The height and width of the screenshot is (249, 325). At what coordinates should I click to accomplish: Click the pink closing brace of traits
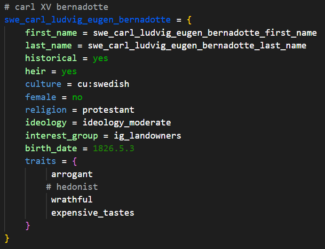click(28, 226)
